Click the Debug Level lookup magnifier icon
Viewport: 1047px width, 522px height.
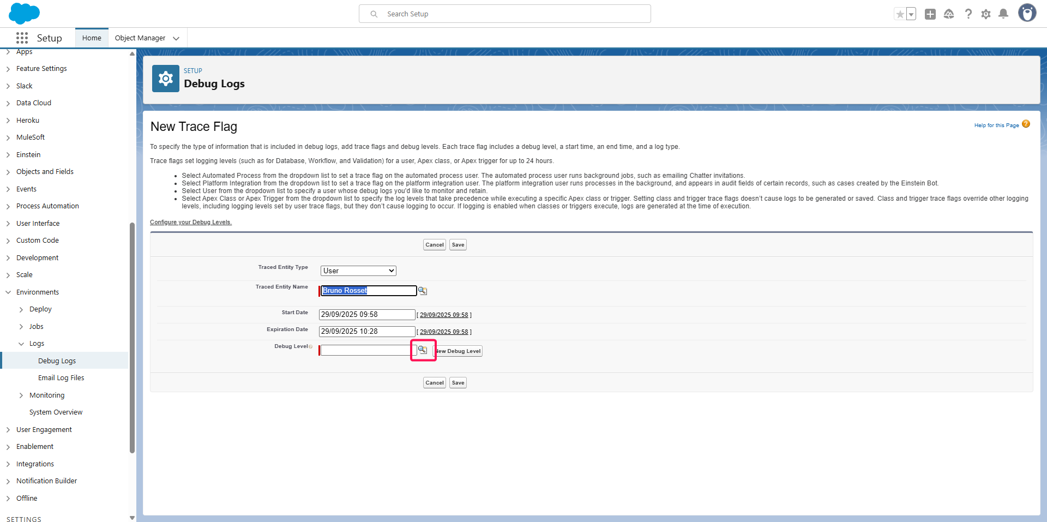coord(422,350)
